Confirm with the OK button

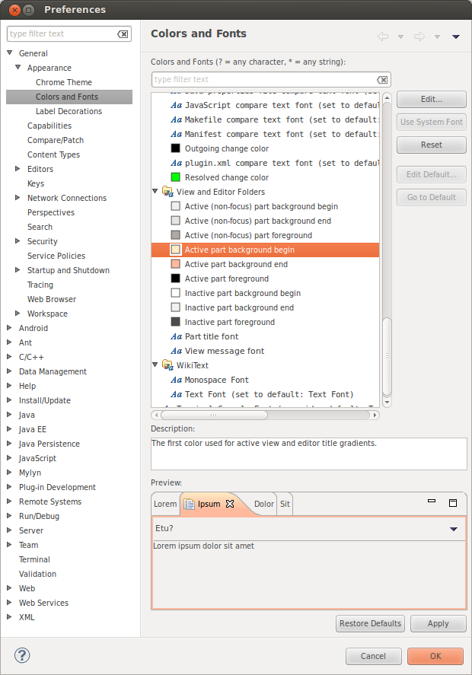point(435,657)
